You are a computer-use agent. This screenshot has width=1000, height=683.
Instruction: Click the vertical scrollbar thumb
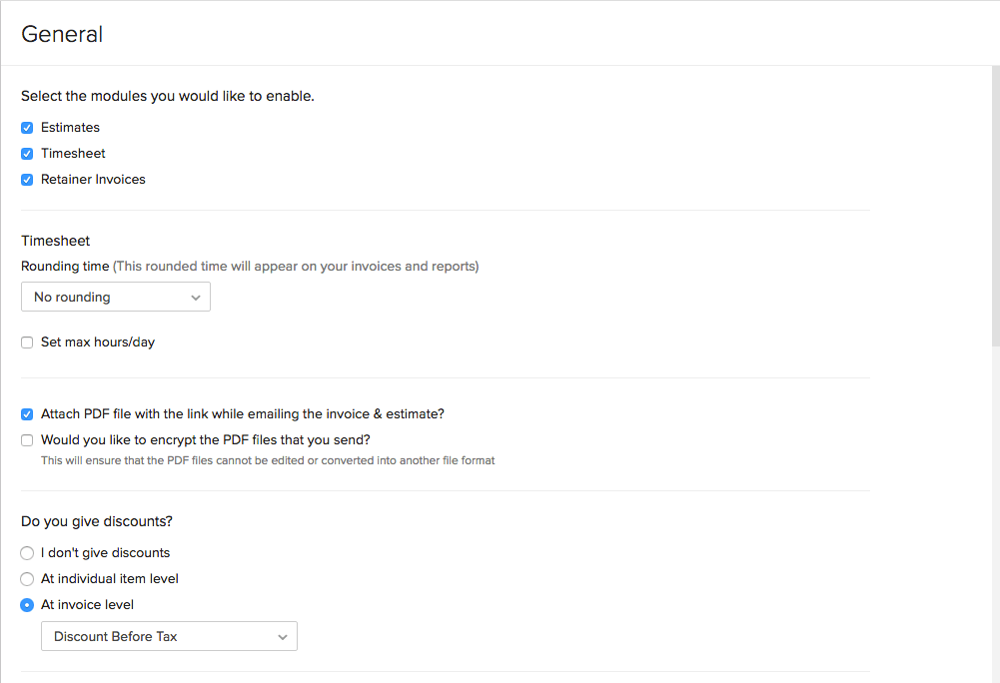pos(994,200)
